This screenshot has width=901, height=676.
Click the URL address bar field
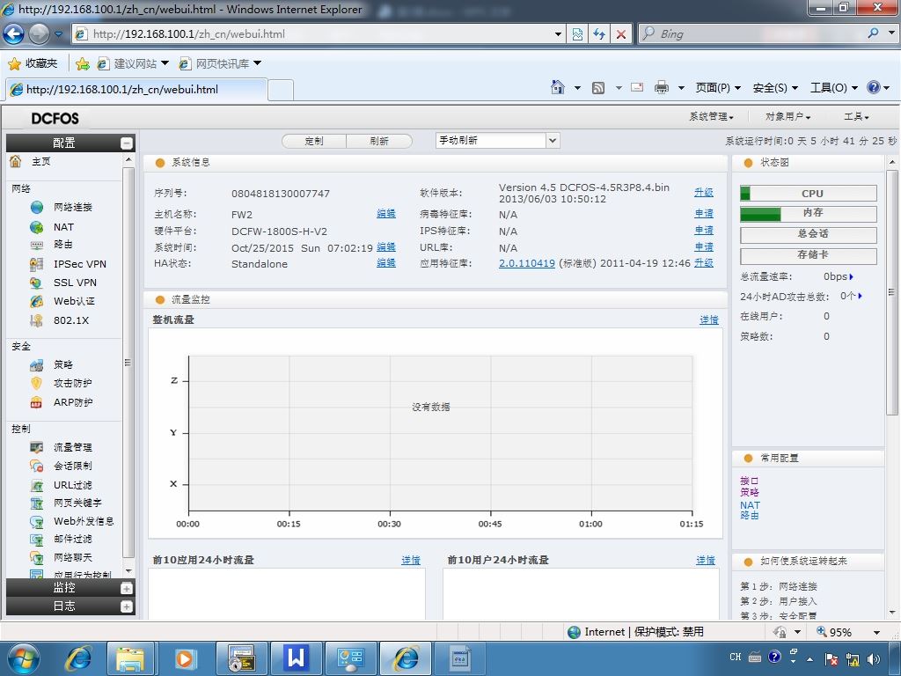pyautogui.click(x=320, y=34)
